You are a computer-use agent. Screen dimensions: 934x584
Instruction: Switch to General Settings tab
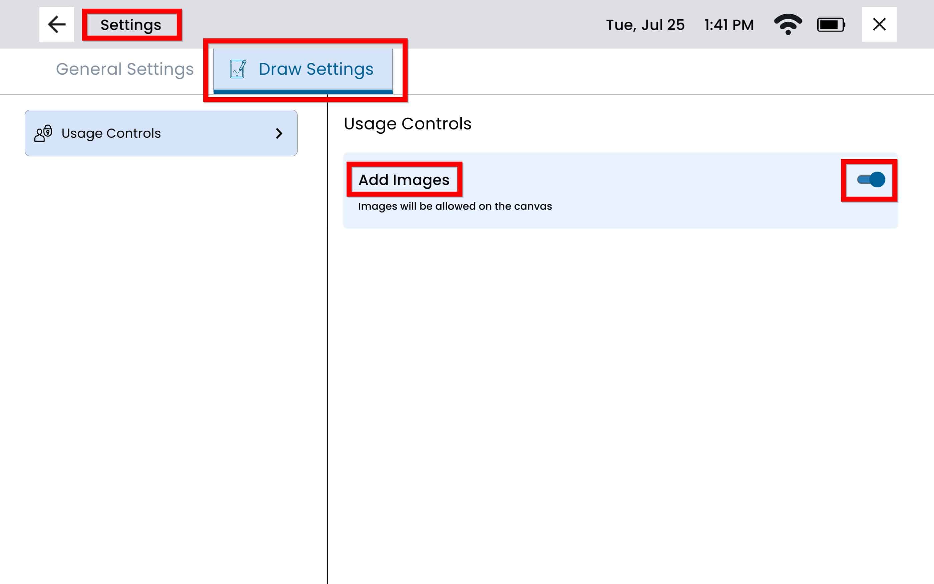pos(124,69)
